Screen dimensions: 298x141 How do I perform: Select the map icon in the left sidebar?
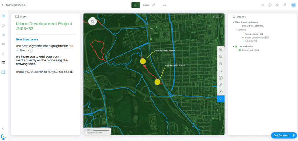3,16
